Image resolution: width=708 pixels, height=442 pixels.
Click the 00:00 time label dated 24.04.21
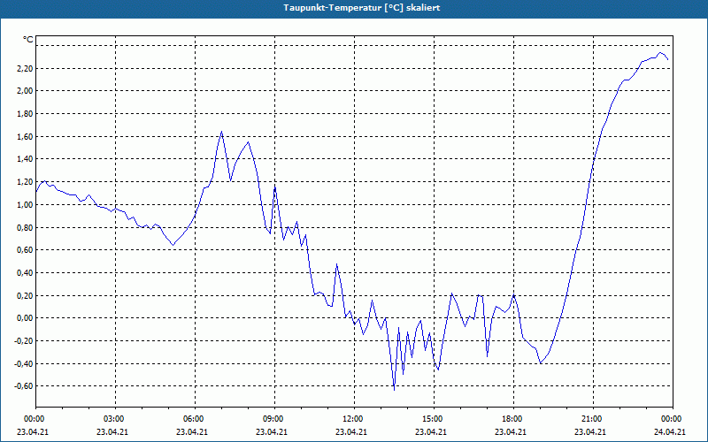point(670,419)
